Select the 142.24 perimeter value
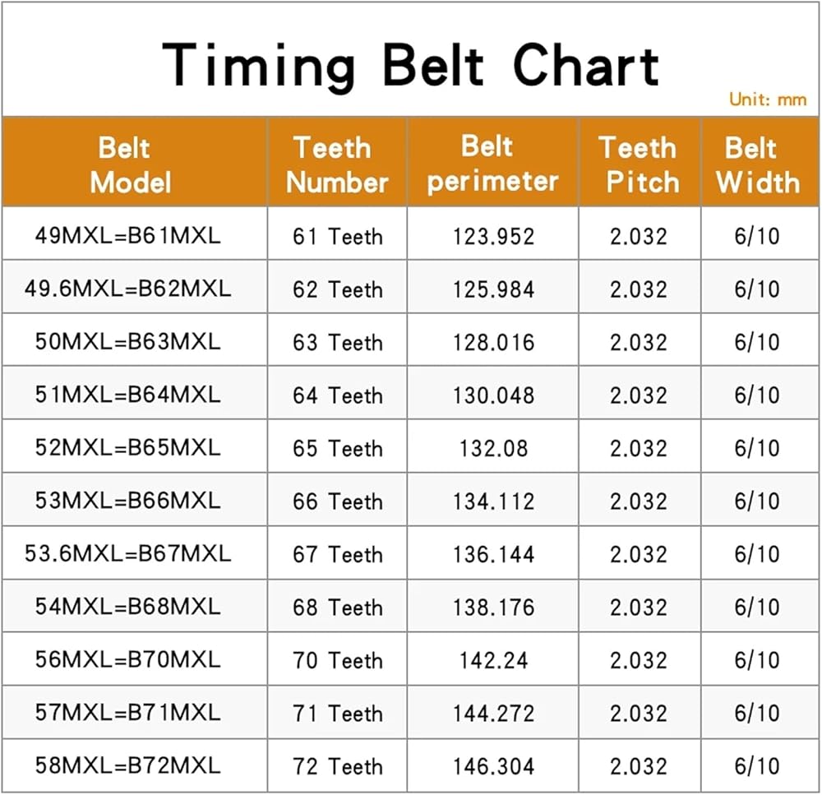 493,660
